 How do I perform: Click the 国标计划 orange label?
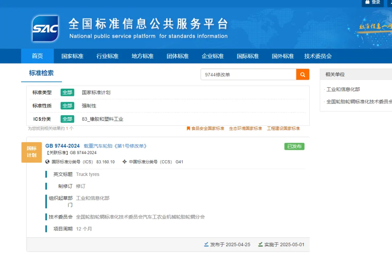coord(32,152)
